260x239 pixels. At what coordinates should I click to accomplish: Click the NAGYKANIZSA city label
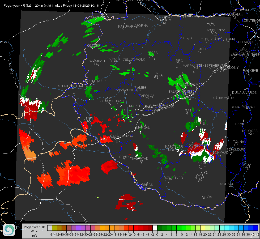coord(122,136)
